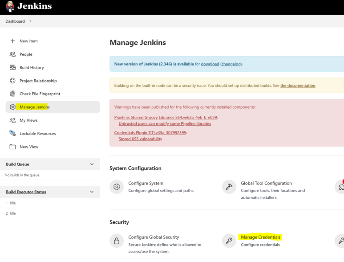
Task: Click the Security section heading
Action: [x=119, y=222]
